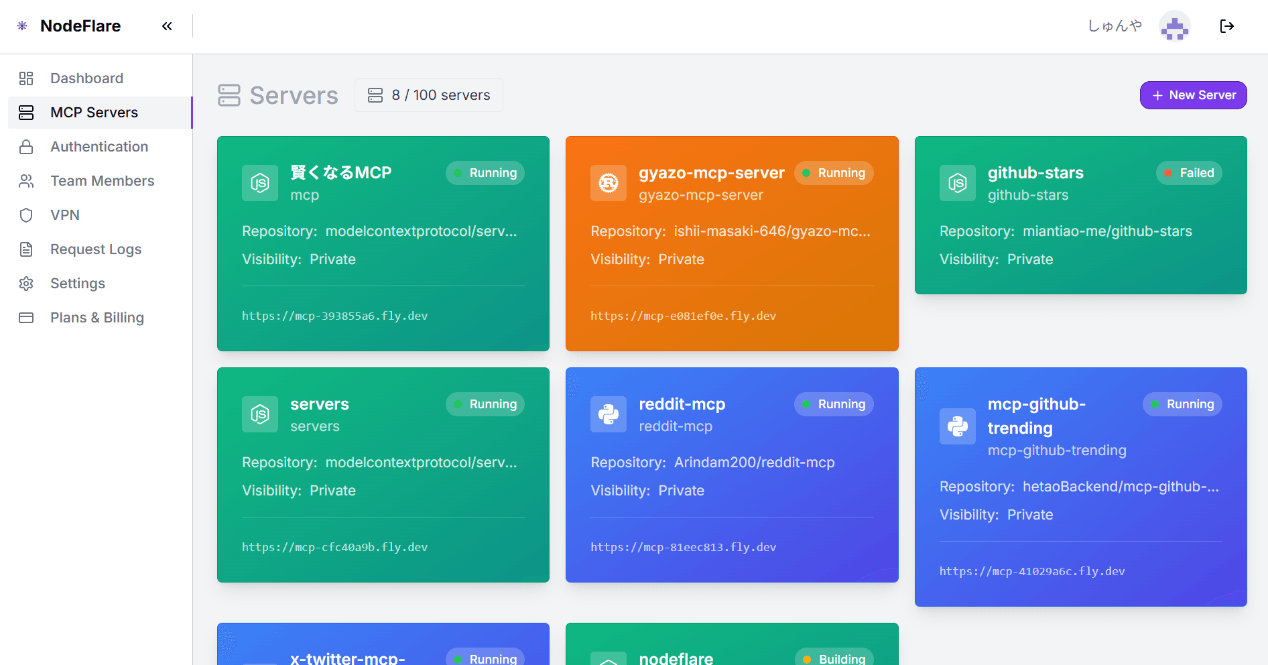Click the Python icon on the mcp-github-trending card
The height and width of the screenshot is (665, 1268).
(958, 426)
